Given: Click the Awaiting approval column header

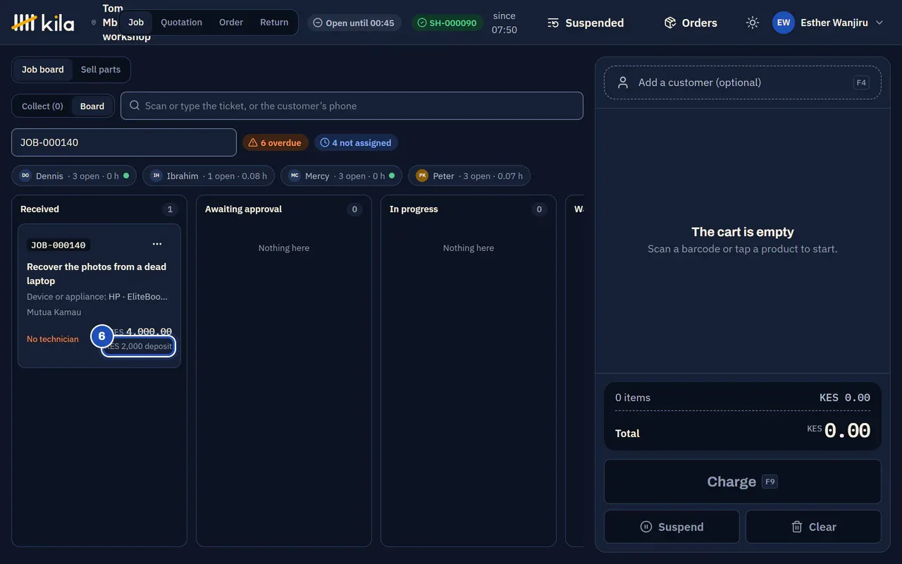Looking at the screenshot, I should click(x=243, y=209).
